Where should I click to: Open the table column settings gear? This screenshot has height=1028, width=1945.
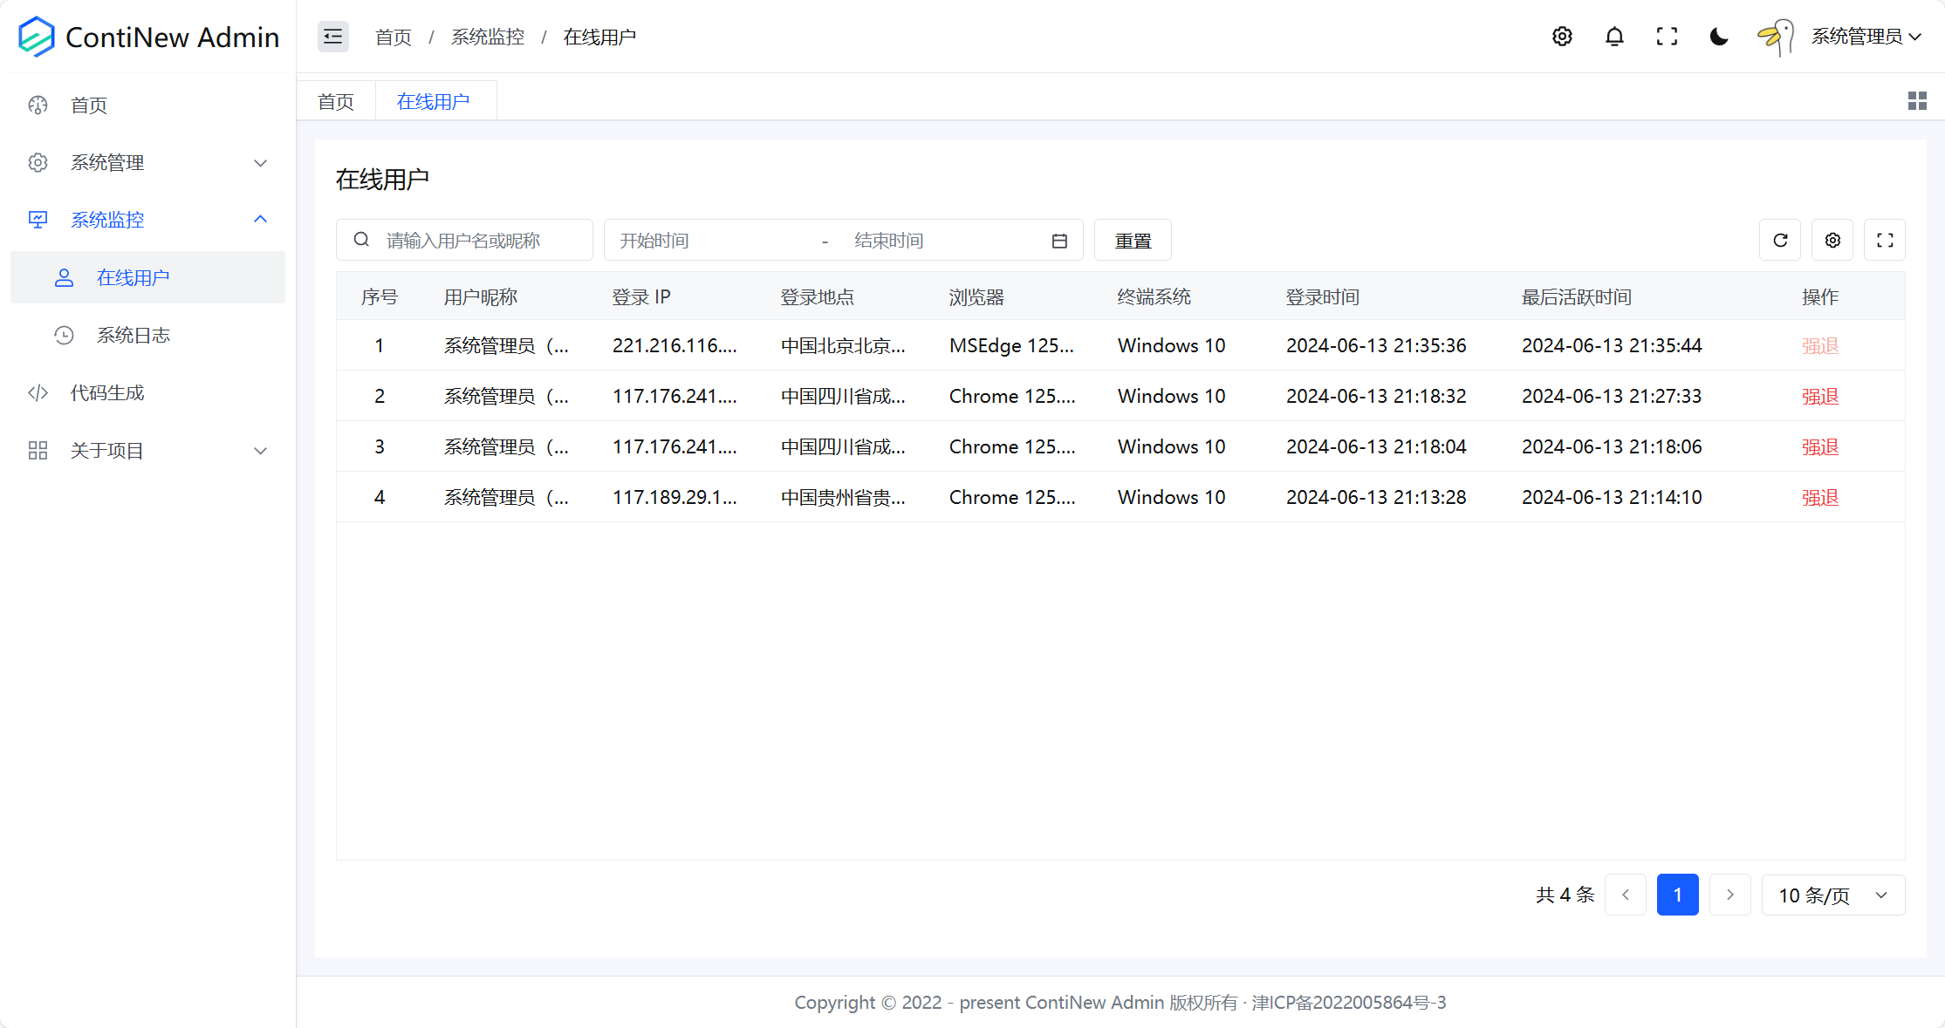tap(1832, 240)
